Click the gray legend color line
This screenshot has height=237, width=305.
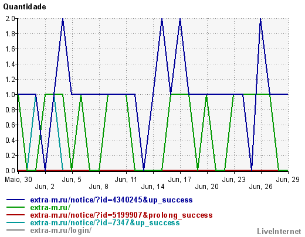15,230
